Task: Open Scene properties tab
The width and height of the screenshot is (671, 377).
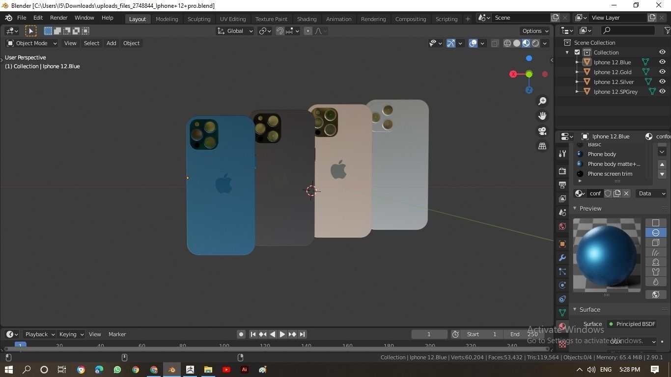Action: click(562, 213)
